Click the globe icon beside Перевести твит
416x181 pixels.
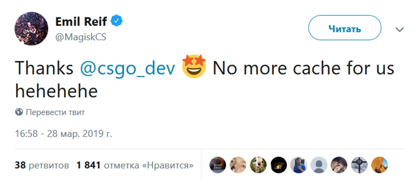[19, 112]
